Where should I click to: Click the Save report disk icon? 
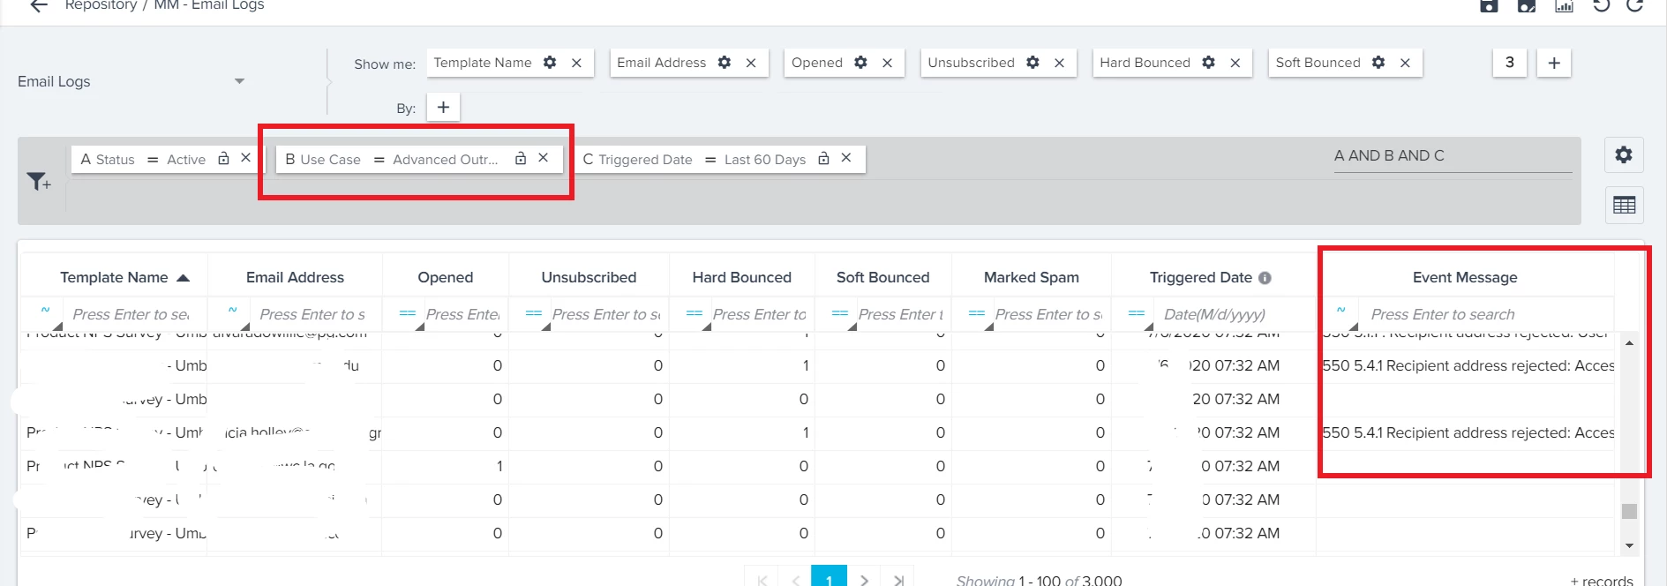[x=1489, y=5]
